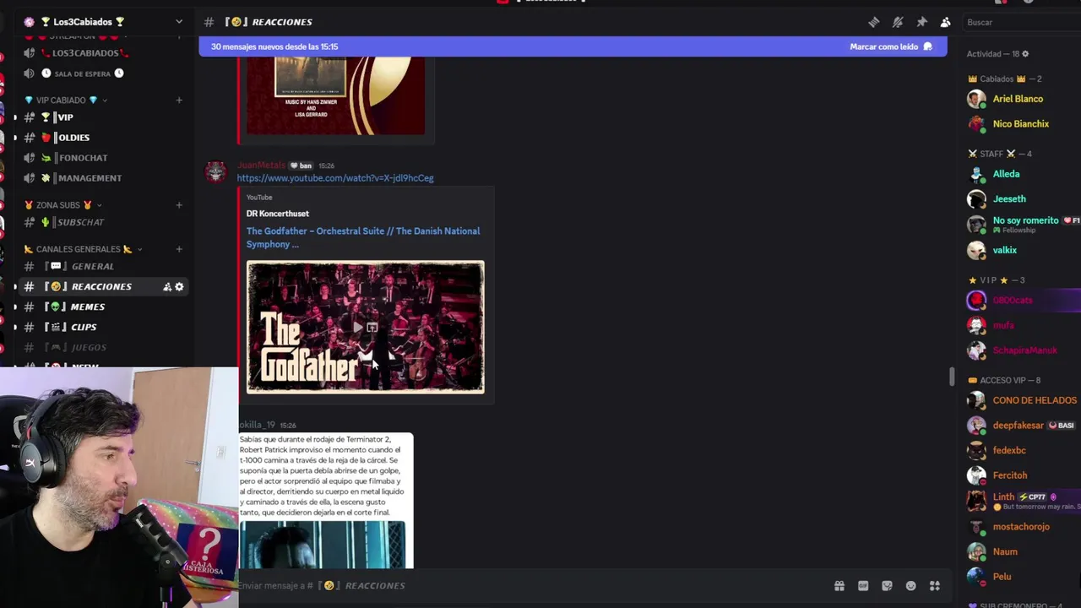Open Godfather video external link icon

pyautogui.click(x=372, y=328)
